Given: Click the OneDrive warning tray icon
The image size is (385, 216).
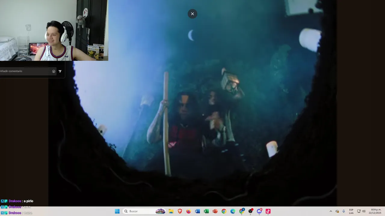Looking at the screenshot, I should [337, 211].
